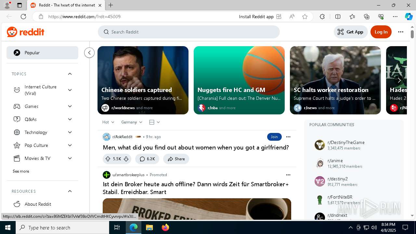Open the volume control in system tray
This screenshot has width=416, height=234.
(374, 227)
